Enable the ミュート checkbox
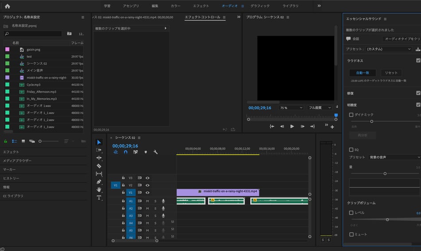The width and height of the screenshot is (421, 251). pos(351,234)
